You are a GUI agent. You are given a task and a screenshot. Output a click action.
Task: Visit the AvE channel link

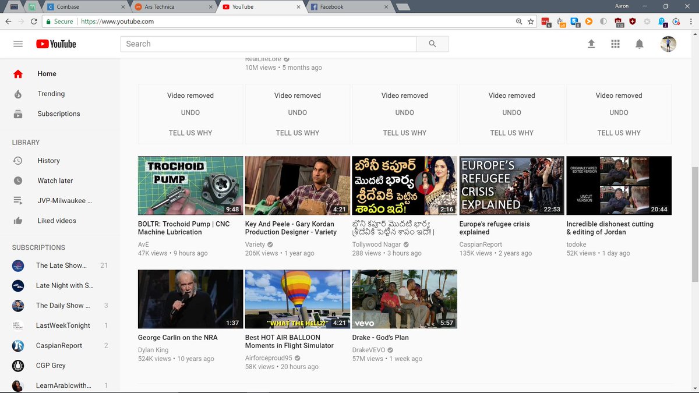point(143,245)
